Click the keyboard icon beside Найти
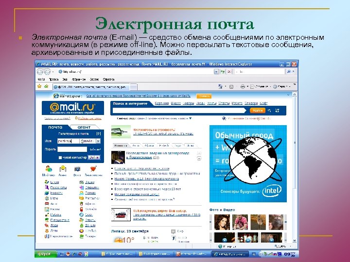 pos(277,110)
